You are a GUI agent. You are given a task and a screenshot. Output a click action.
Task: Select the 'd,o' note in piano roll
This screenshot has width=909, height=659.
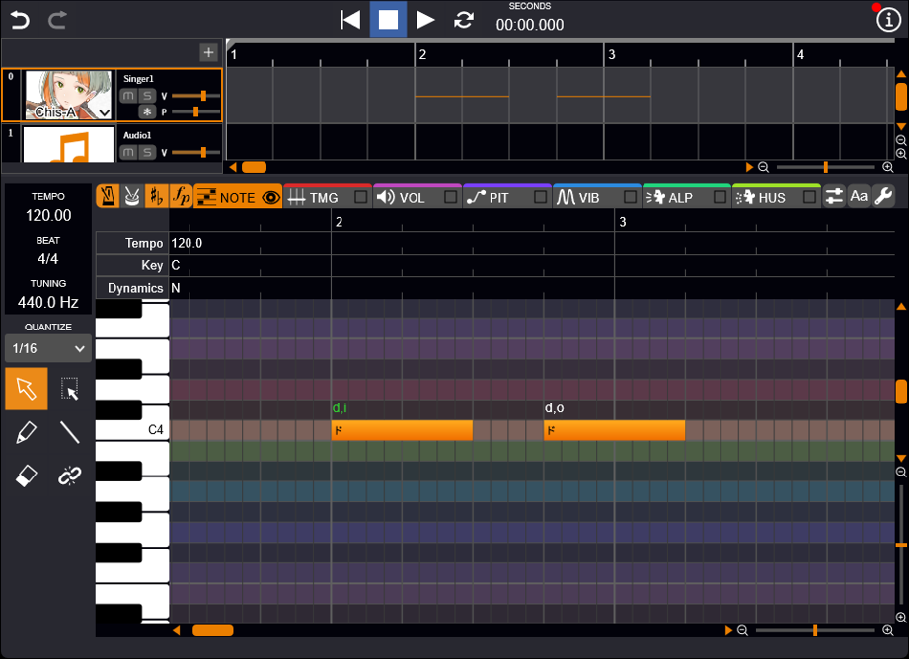[614, 430]
